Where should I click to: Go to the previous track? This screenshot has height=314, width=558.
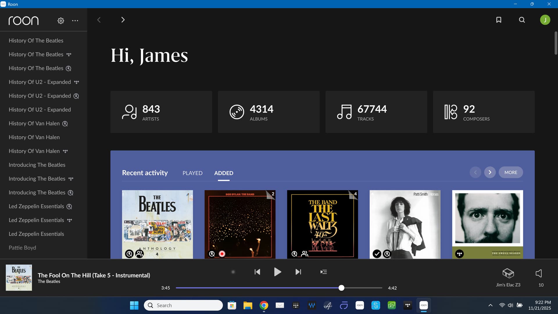[x=257, y=272]
